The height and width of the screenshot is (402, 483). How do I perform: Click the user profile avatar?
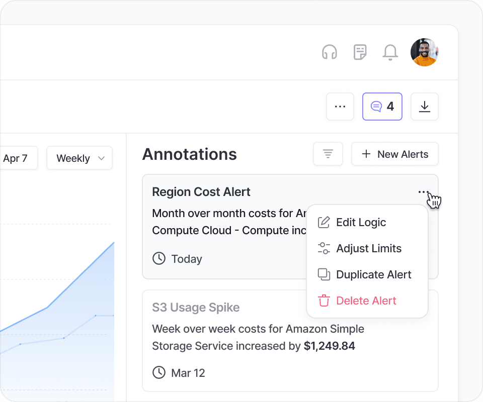424,52
